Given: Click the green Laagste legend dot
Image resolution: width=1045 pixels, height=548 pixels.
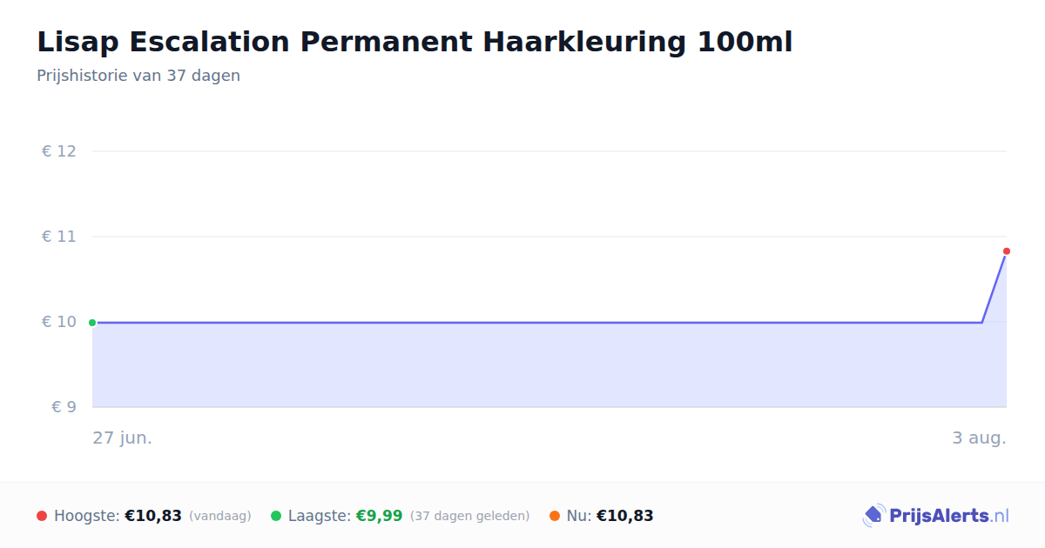Looking at the screenshot, I should (x=276, y=516).
